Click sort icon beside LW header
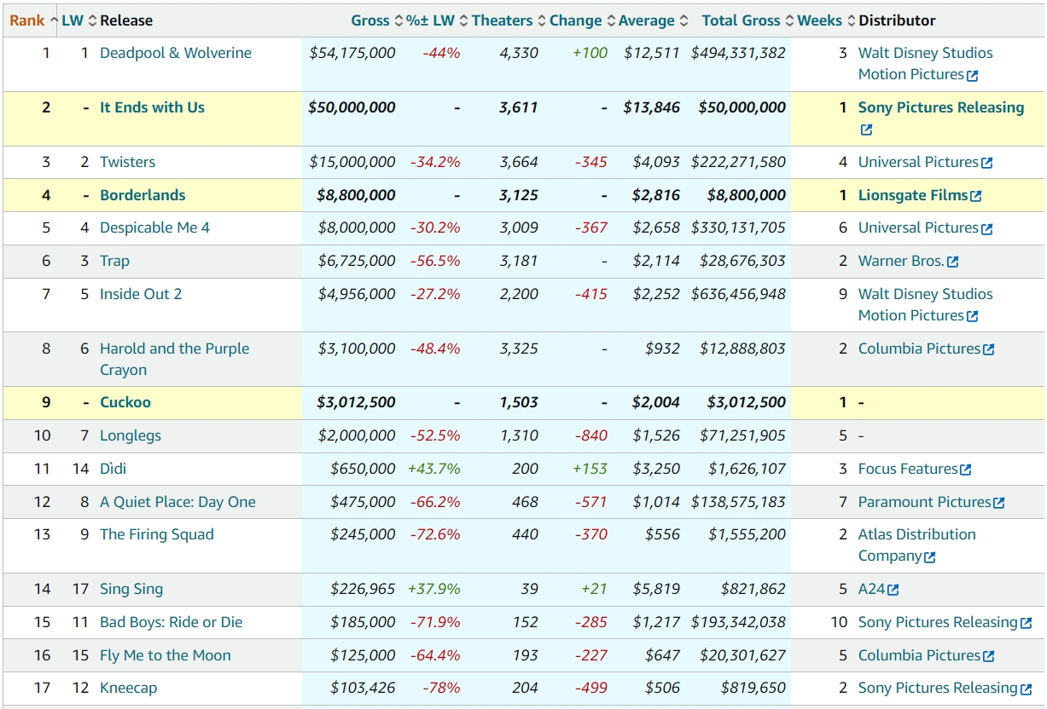This screenshot has width=1047, height=709. tap(93, 20)
